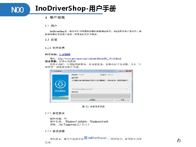Click the update-now button in update dialog
The width and height of the screenshot is (196, 147).
click(x=92, y=100)
